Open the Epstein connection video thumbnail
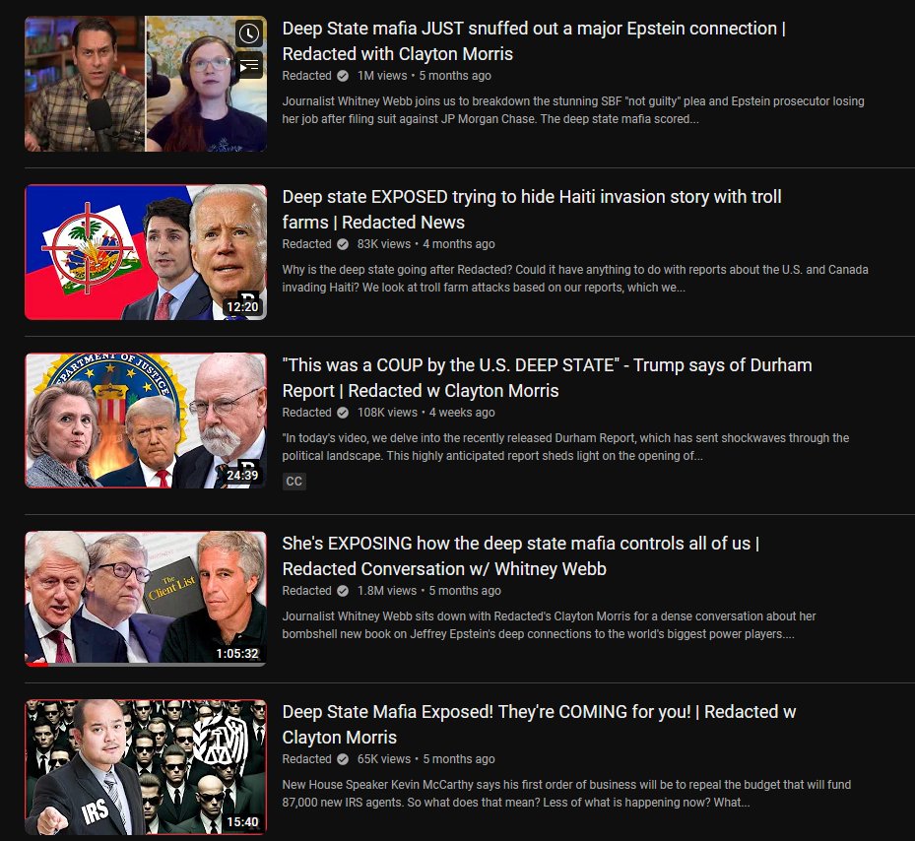Viewport: 915px width, 841px height. point(146,84)
